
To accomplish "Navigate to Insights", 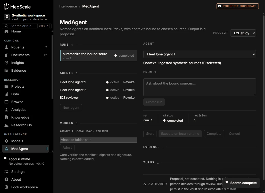I will point(25,63).
